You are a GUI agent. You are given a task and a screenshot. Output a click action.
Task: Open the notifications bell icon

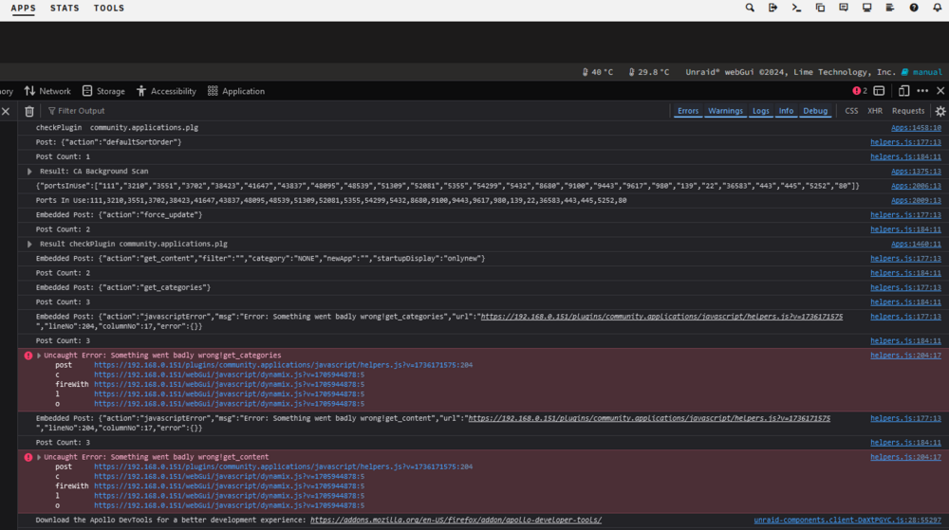pos(937,8)
